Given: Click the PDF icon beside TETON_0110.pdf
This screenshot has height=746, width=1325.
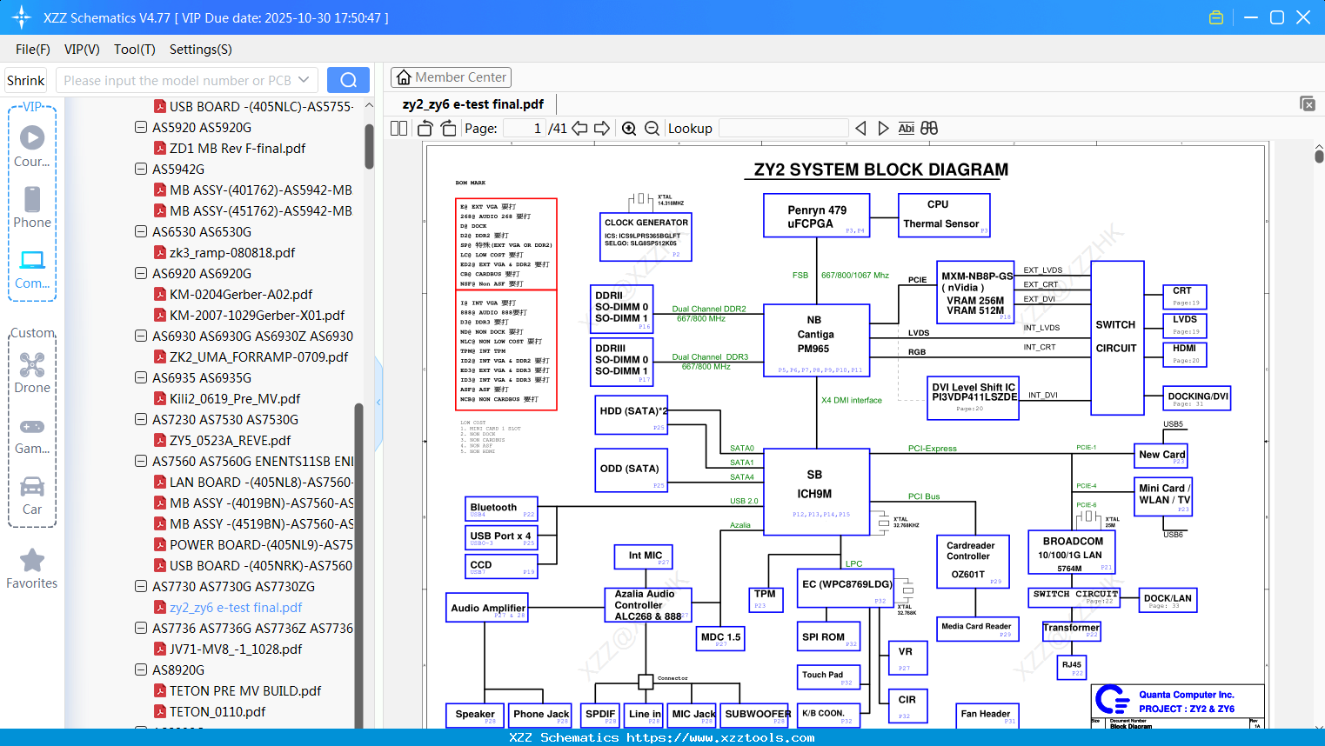Looking at the screenshot, I should coord(160,711).
